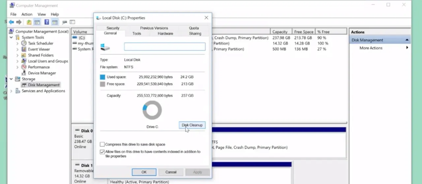The width and height of the screenshot is (422, 184).
Task: Switch to the Quota tab
Action: point(194,28)
